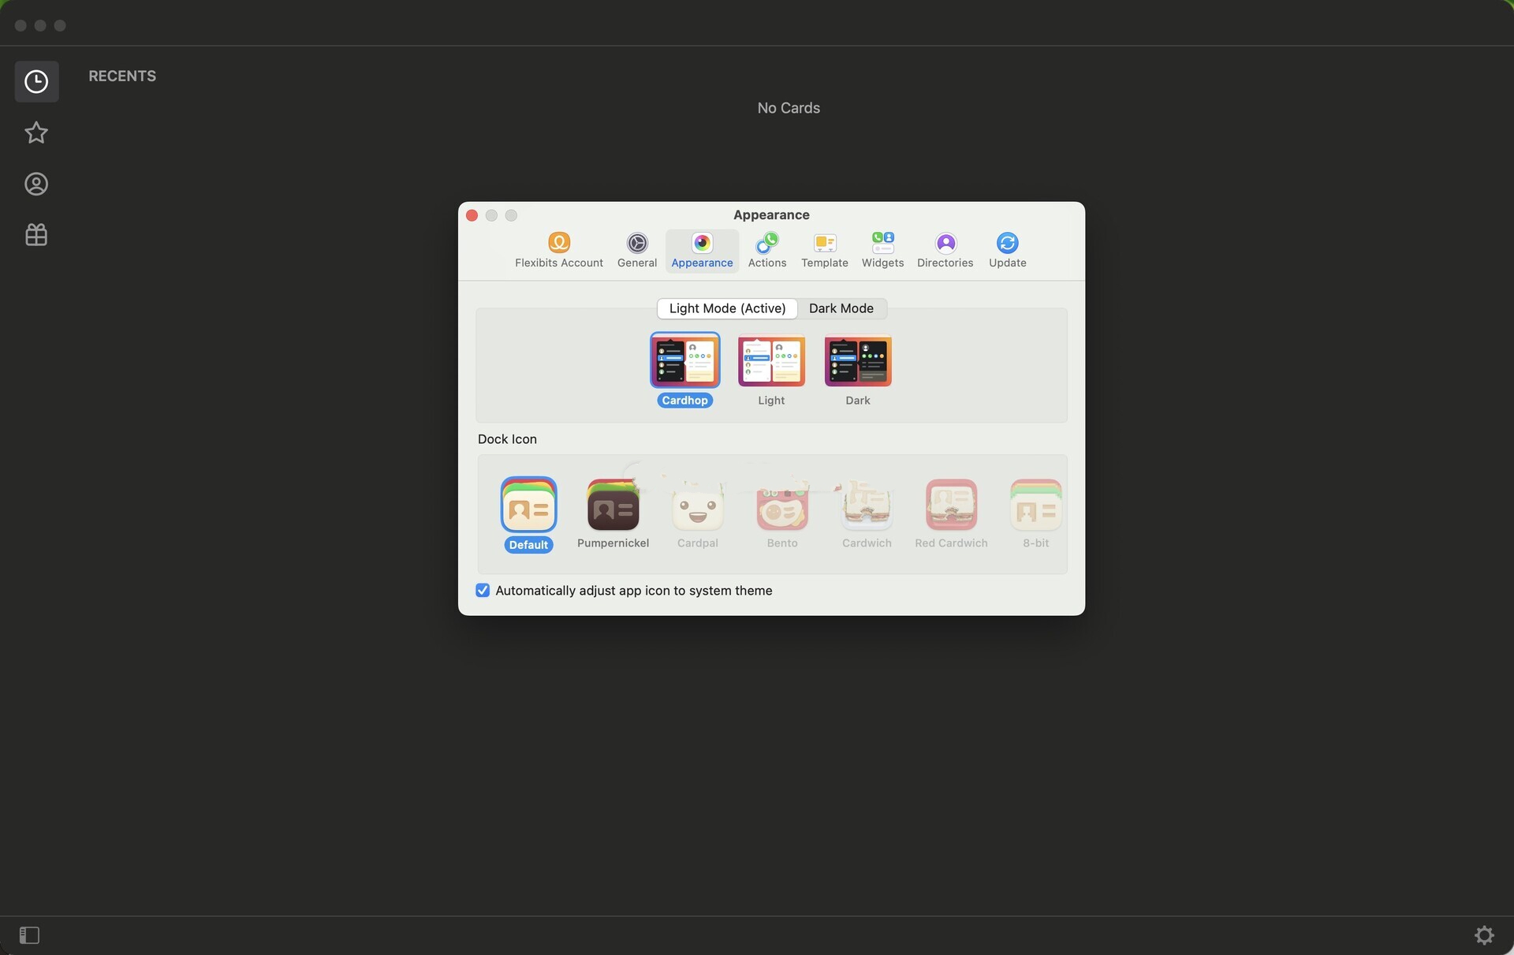Select the Bento dock icon
The height and width of the screenshot is (955, 1514).
[x=782, y=505]
